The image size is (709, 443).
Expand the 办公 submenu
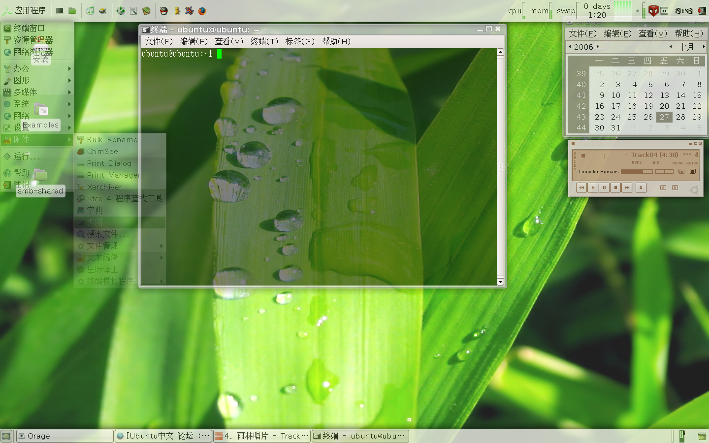(37, 68)
